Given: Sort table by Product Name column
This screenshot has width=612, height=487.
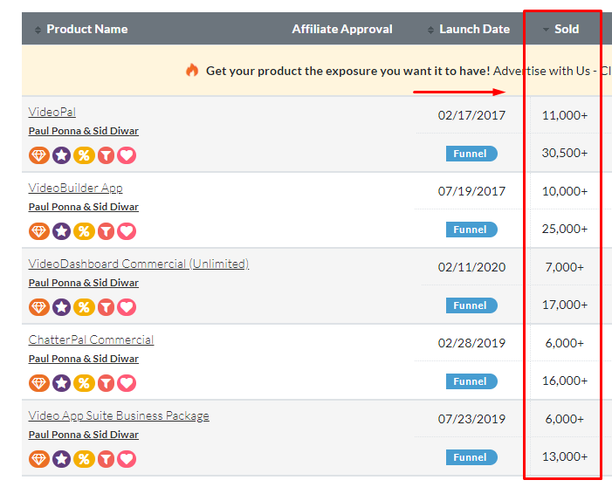Looking at the screenshot, I should (81, 30).
